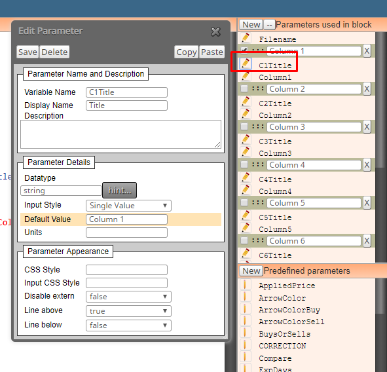Toggle the Column 3 group checkbox
Screen dimensions: 387x372
coord(244,126)
